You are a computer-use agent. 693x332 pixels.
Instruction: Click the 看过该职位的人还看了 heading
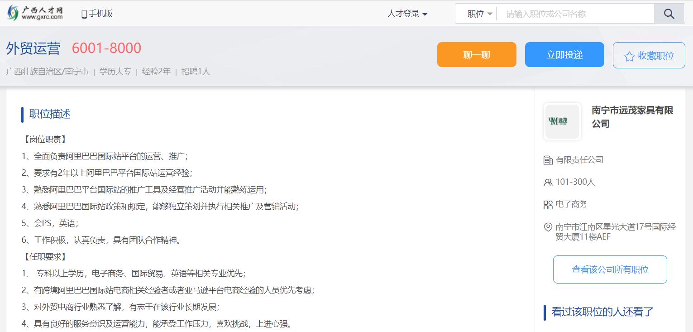pos(602,312)
